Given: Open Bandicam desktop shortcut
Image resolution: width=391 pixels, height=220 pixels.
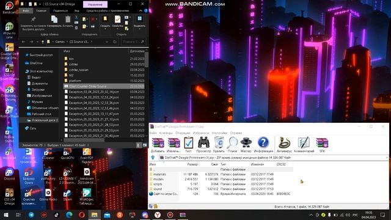Looking at the screenshot, I should (x=9, y=7).
